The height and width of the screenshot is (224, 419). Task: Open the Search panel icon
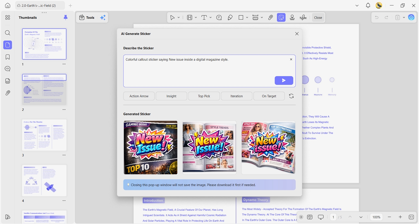8,33
